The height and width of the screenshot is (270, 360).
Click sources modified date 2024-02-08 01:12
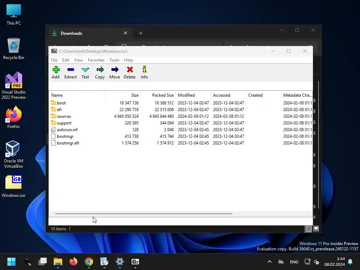193,116
